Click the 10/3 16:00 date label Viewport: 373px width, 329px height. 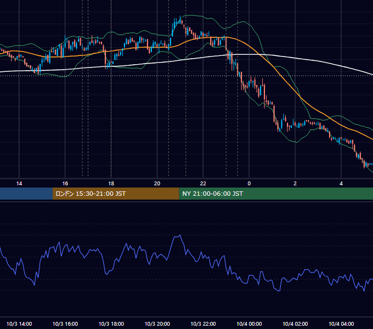[x=65, y=324]
